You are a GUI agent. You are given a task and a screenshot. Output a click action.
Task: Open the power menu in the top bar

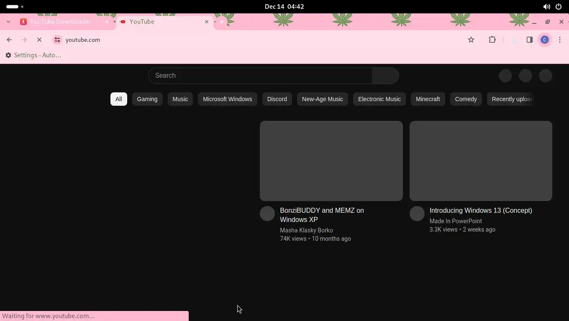(559, 7)
